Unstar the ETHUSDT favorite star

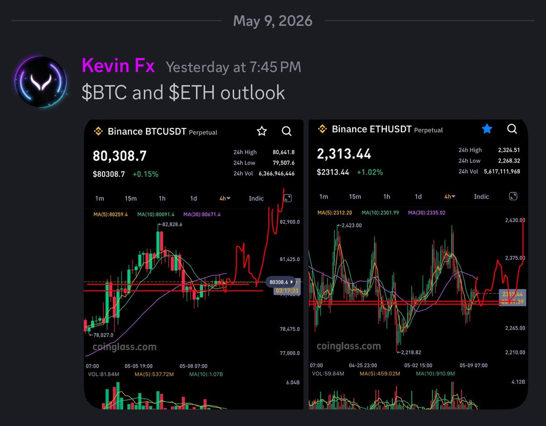[487, 129]
